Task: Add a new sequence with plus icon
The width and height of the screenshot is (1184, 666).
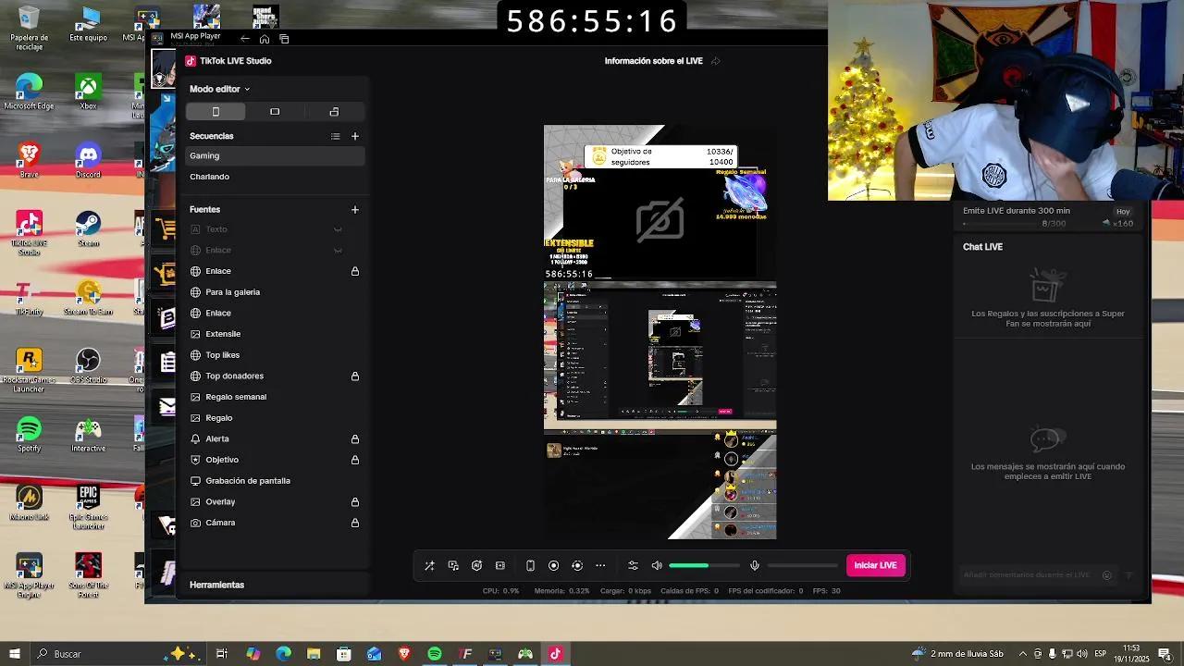Action: coord(354,136)
